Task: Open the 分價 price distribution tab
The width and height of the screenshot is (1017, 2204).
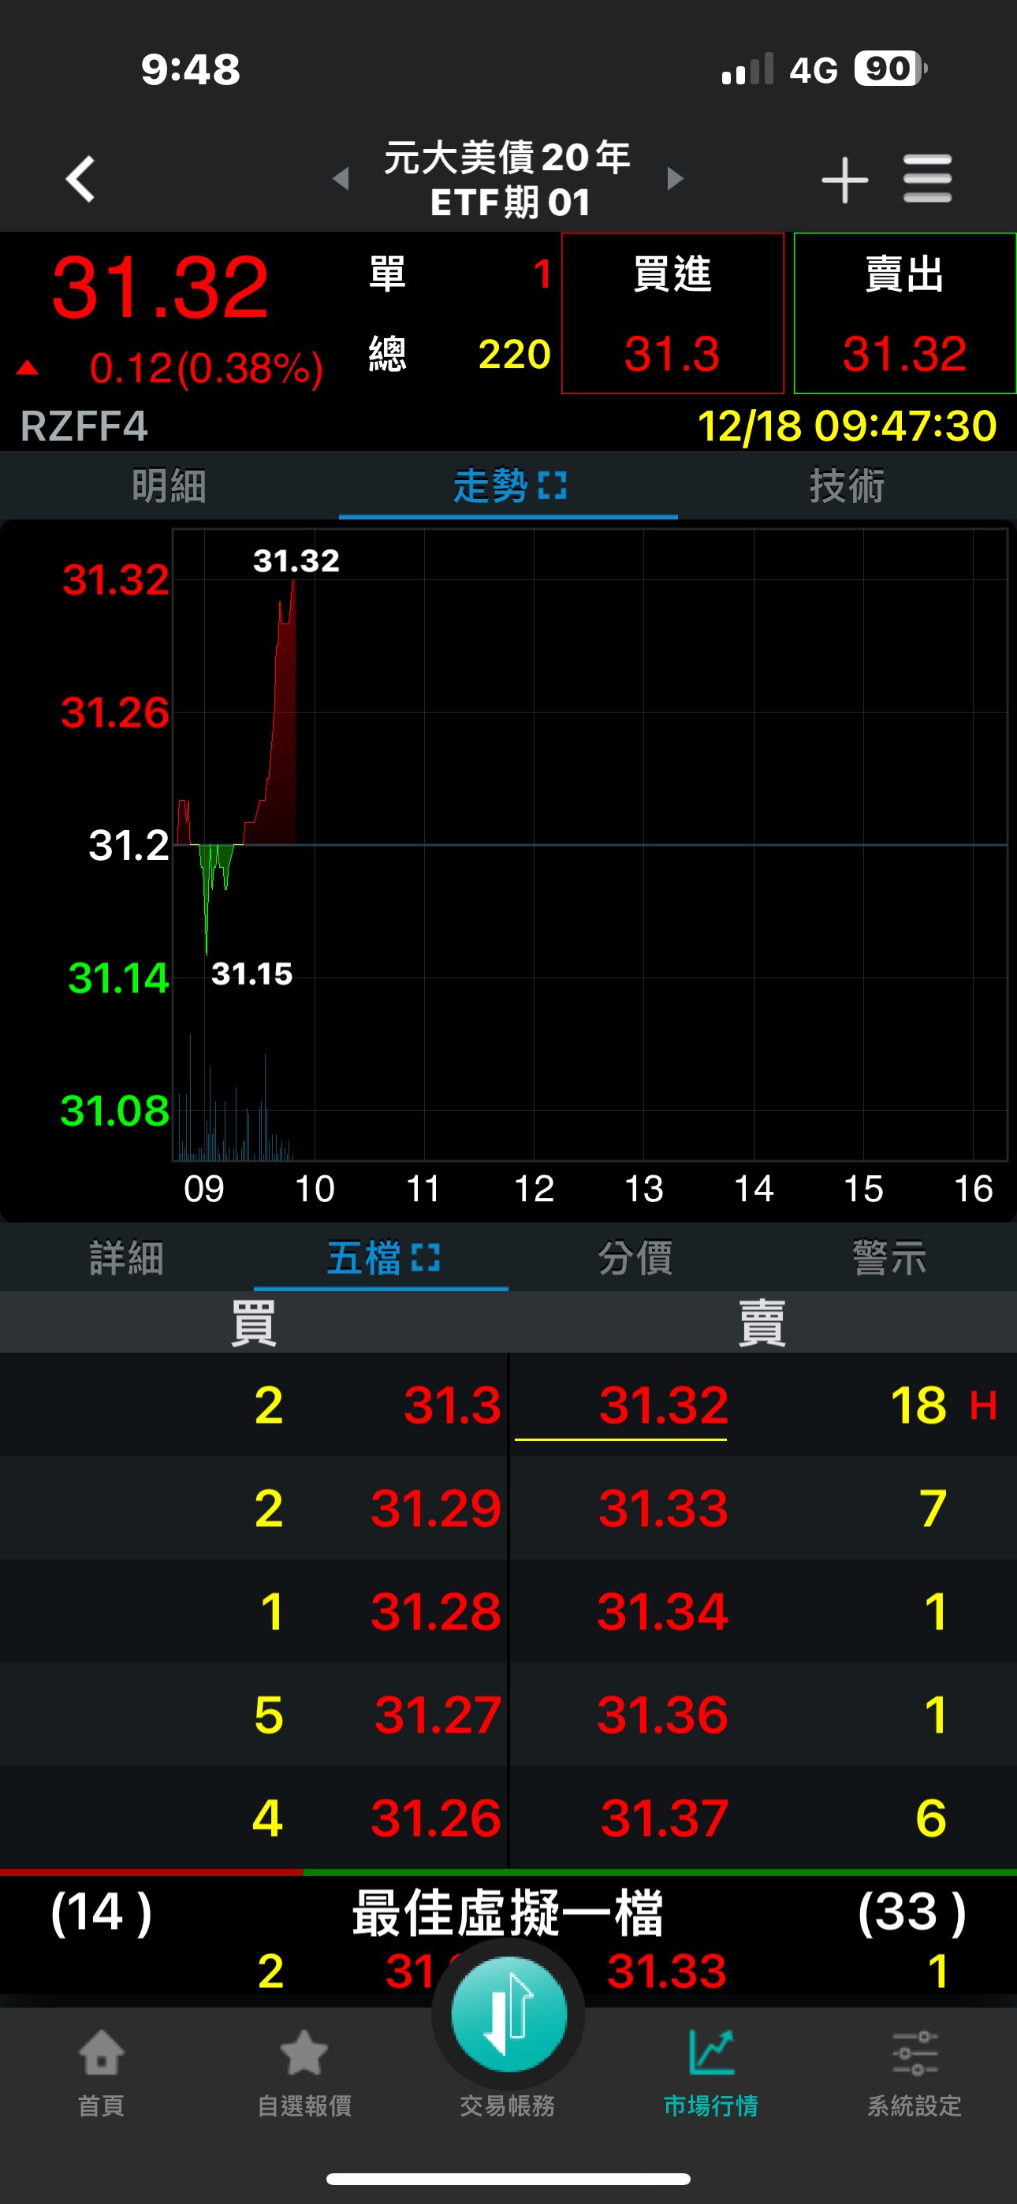Action: point(635,1259)
